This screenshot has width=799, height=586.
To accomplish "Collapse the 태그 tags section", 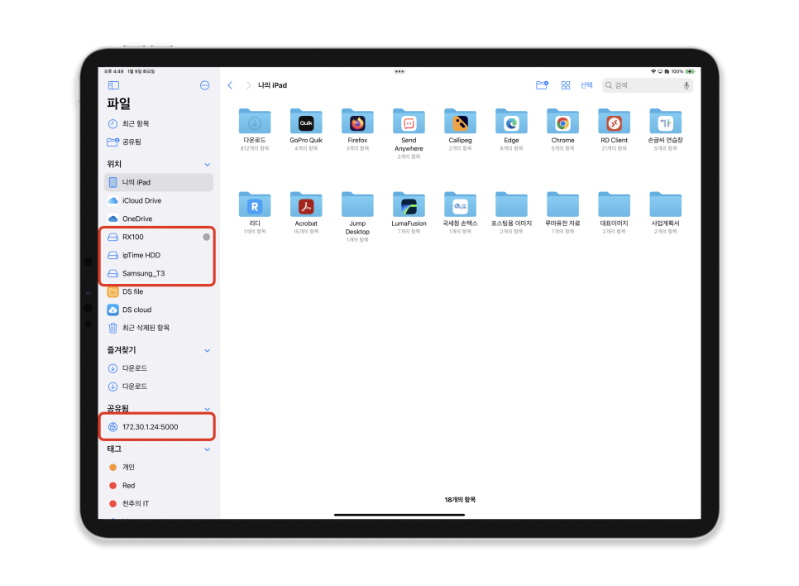I will point(208,449).
